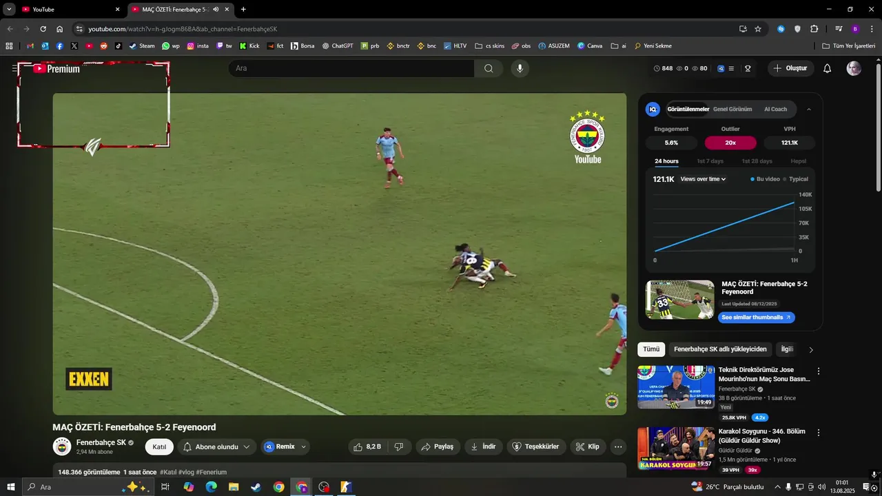The image size is (882, 496).
Task: Toggle Bu video series in chart legend
Action: coord(765,179)
